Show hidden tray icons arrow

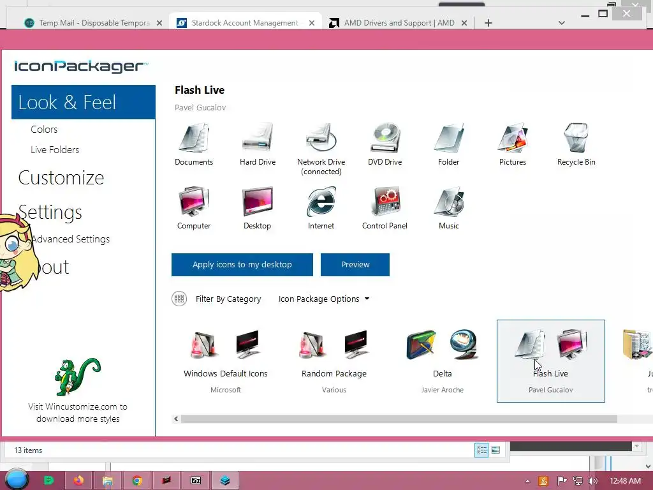(527, 481)
